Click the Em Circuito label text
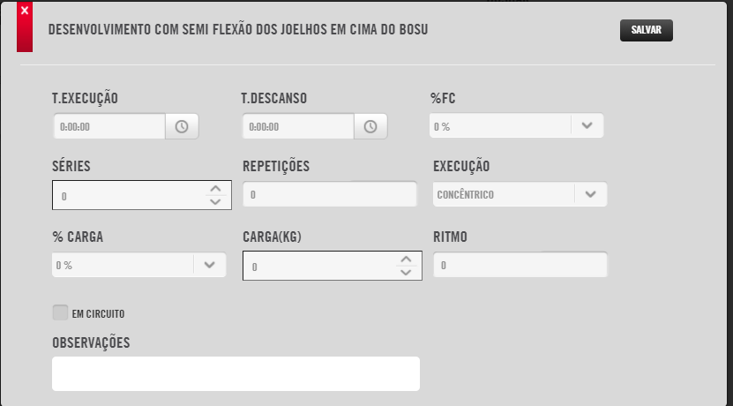This screenshot has height=406, width=733. [98, 314]
